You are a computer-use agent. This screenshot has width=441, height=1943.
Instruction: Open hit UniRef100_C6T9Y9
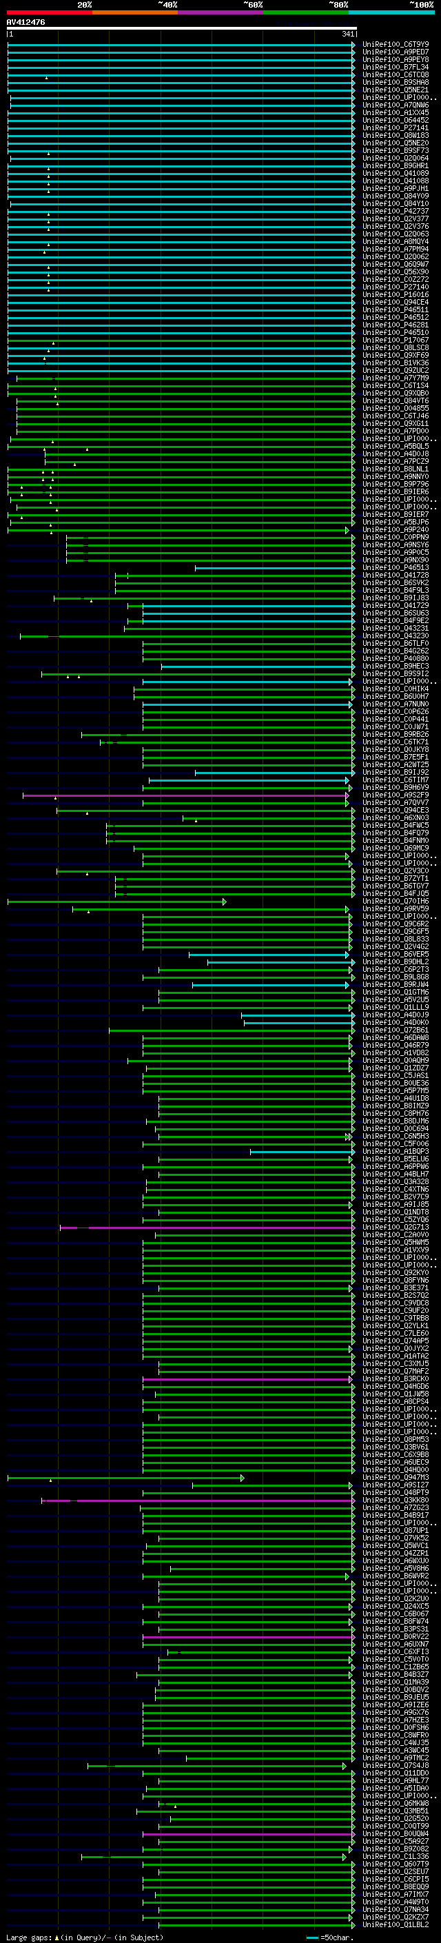[x=396, y=45]
